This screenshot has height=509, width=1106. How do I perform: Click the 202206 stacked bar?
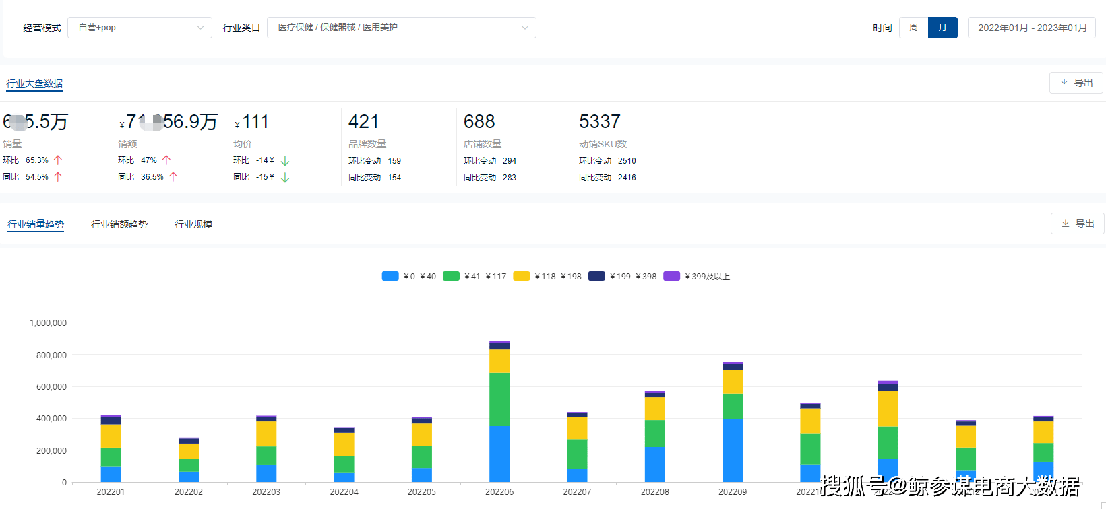click(499, 411)
